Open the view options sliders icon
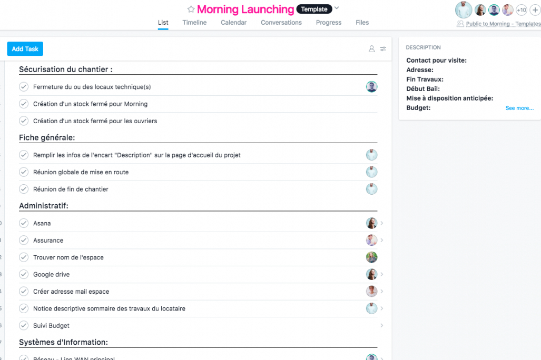The height and width of the screenshot is (360, 541). tap(383, 49)
